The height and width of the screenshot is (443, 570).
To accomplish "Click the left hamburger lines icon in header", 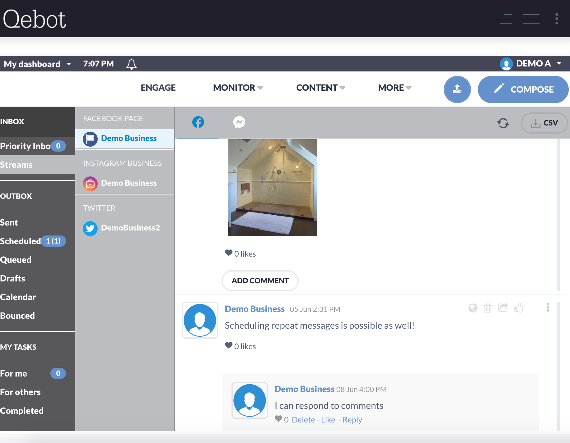I will (504, 19).
